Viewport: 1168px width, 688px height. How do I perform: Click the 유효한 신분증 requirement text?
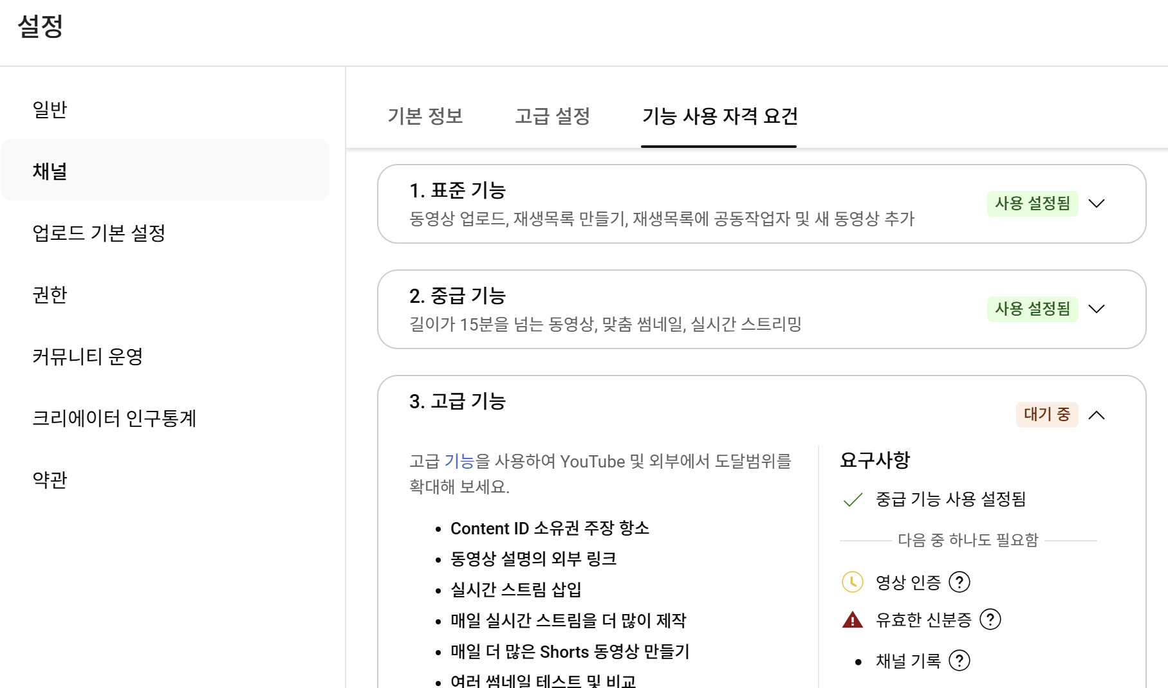click(923, 620)
